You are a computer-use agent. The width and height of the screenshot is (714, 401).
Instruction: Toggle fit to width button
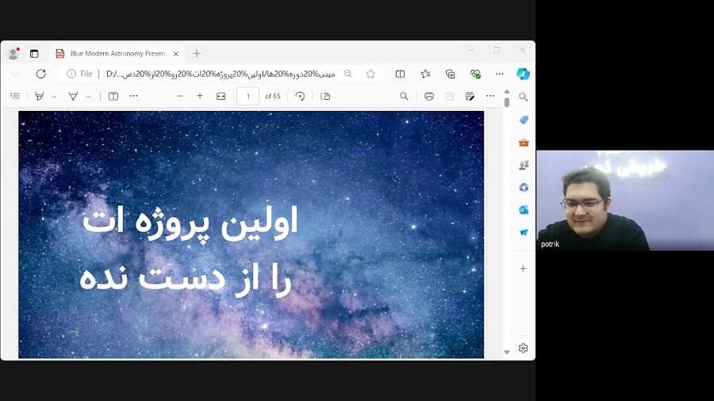pyautogui.click(x=221, y=96)
